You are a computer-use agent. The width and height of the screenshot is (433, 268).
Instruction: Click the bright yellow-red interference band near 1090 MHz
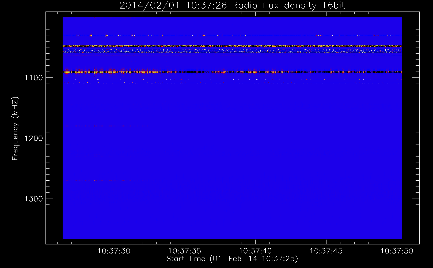[x=232, y=72]
